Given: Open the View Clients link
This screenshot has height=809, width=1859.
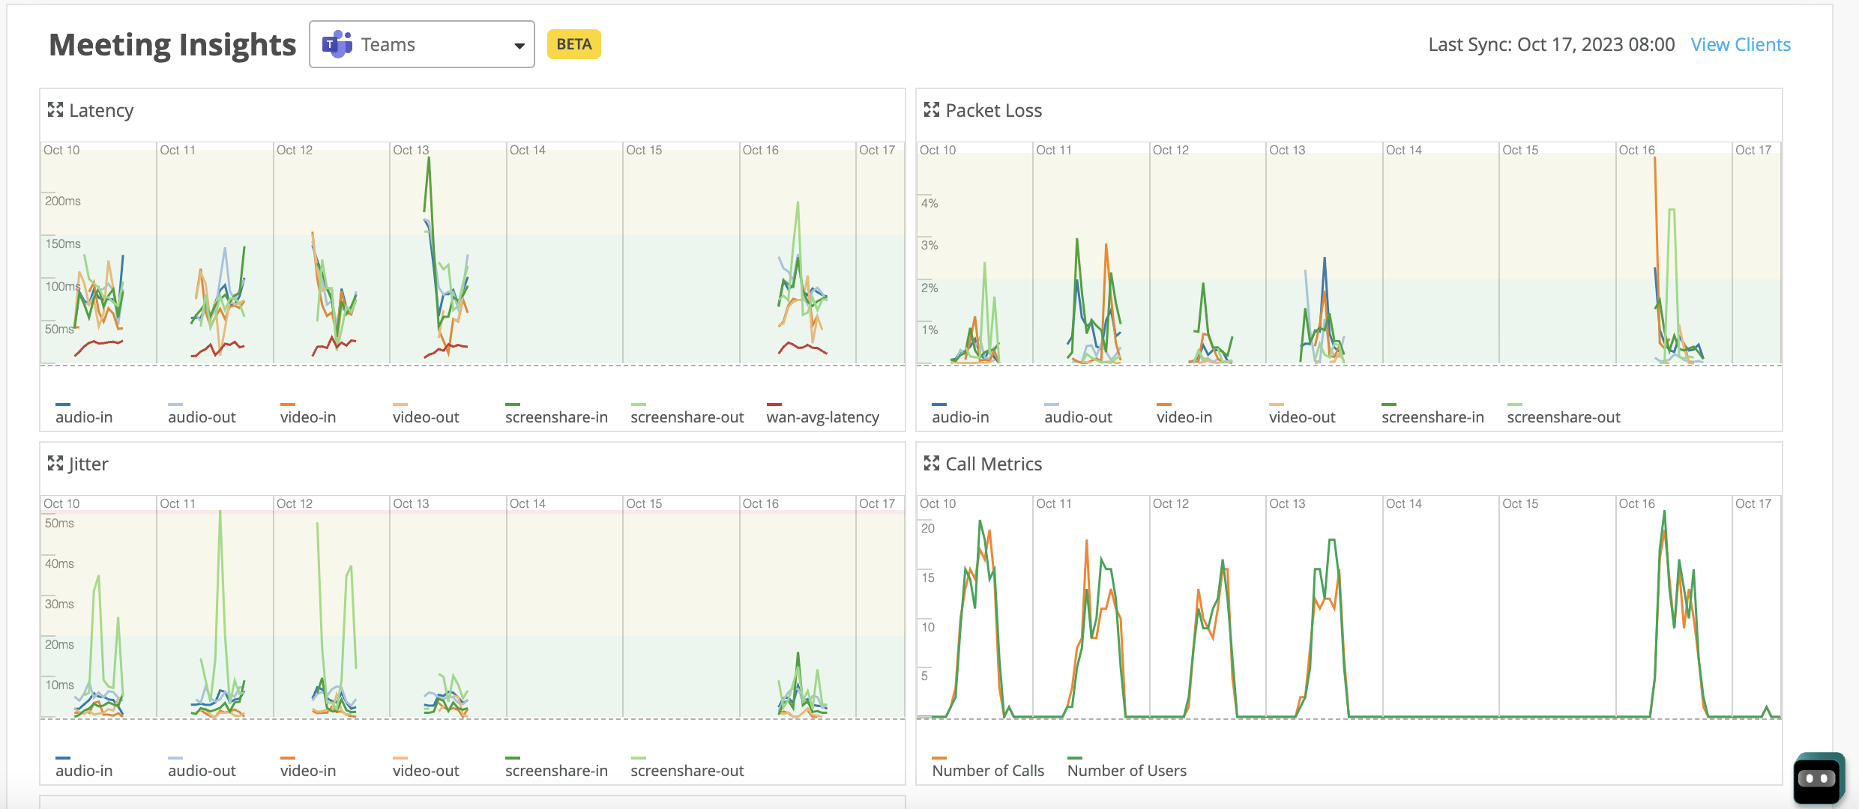Looking at the screenshot, I should pyautogui.click(x=1741, y=44).
